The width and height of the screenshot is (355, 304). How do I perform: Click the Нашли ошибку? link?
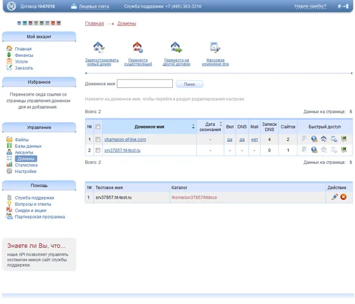click(310, 6)
